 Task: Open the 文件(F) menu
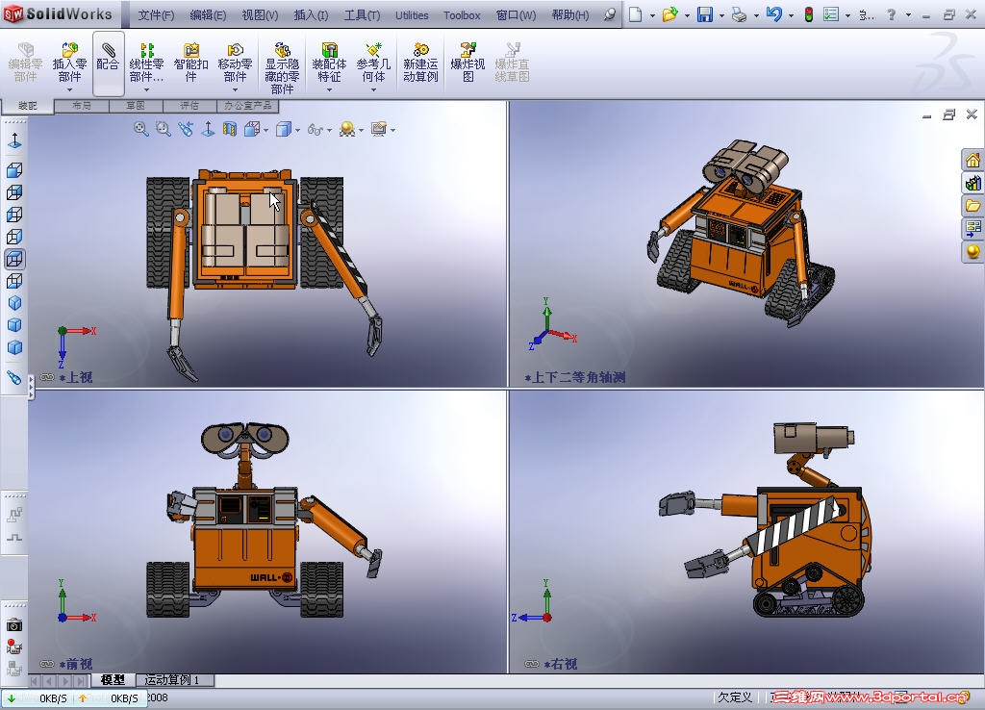(x=156, y=15)
